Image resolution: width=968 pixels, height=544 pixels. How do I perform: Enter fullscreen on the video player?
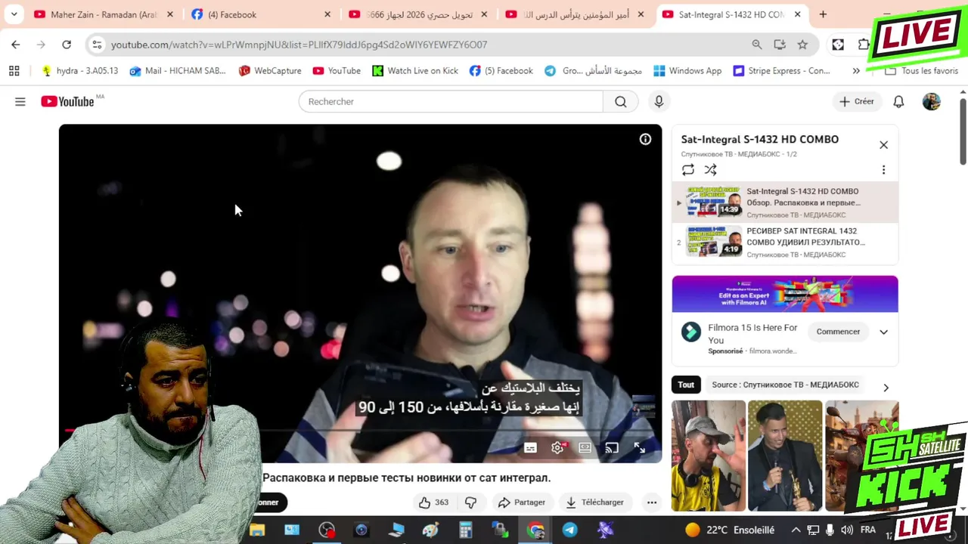639,447
